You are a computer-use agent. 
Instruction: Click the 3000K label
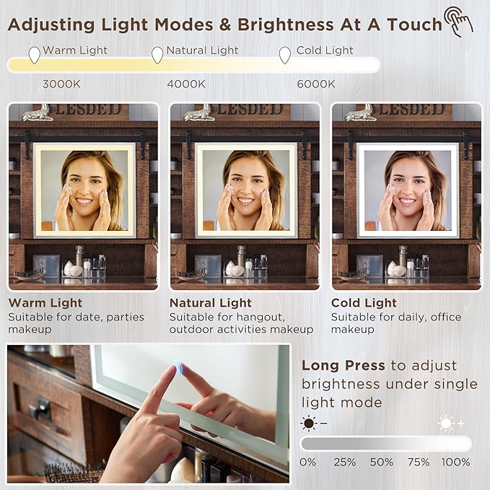tap(61, 84)
